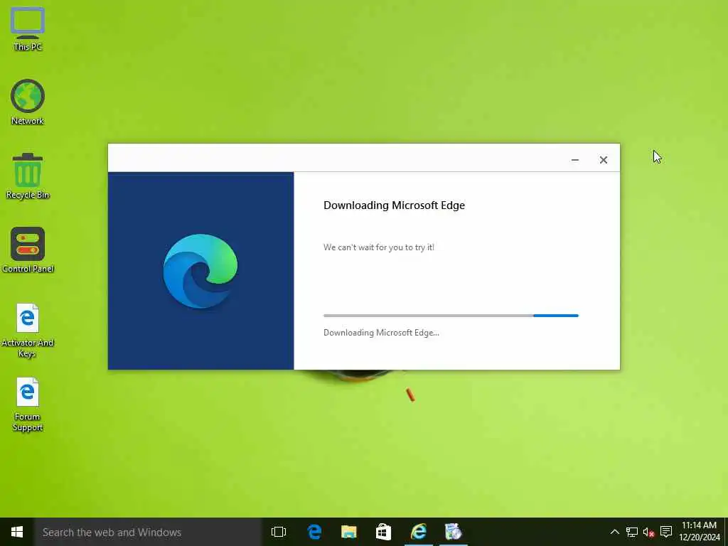Open Microsoft Store from taskbar
Screen dimensions: 728x546
383,532
